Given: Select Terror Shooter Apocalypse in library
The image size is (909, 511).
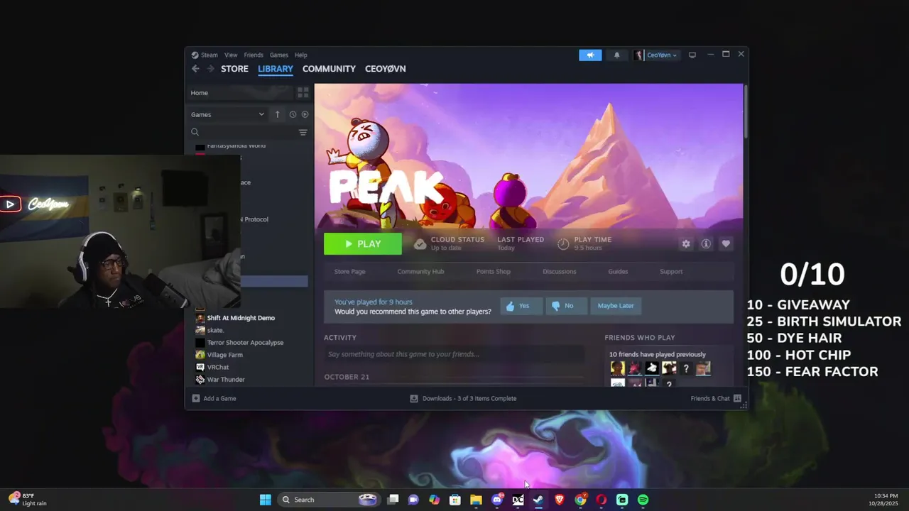Looking at the screenshot, I should (x=245, y=342).
